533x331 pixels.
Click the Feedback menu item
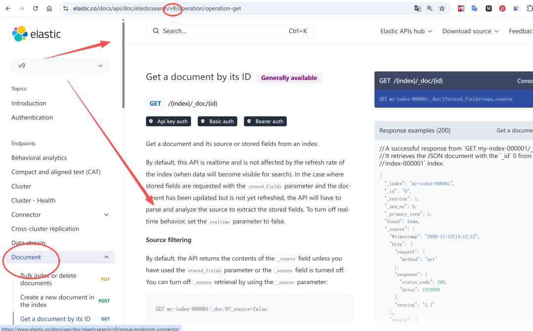point(521,31)
